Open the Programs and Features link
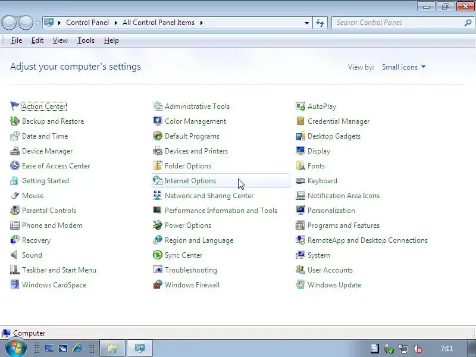 click(343, 226)
